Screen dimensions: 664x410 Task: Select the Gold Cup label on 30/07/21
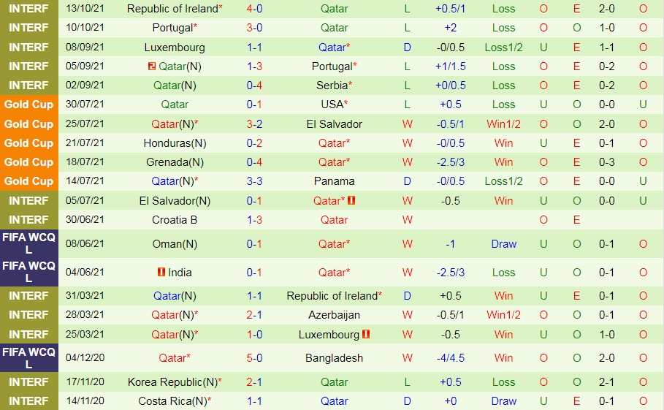tap(28, 105)
